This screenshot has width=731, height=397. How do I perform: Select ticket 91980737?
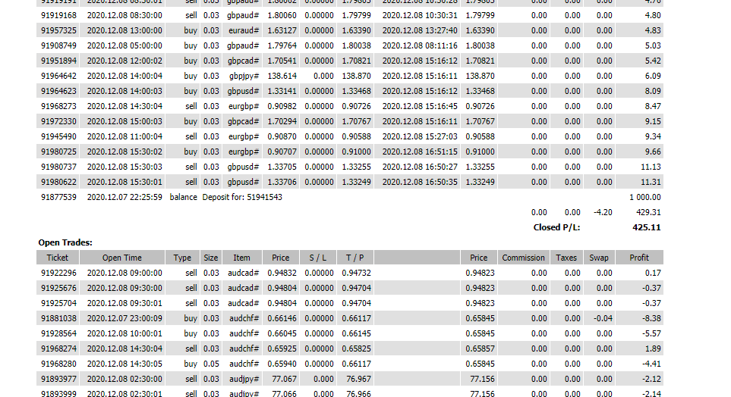coord(58,167)
